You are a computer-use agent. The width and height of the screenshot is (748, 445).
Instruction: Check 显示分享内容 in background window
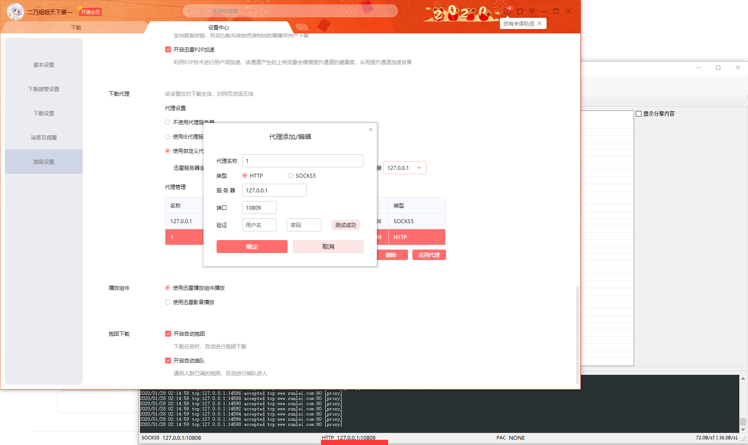pos(638,114)
